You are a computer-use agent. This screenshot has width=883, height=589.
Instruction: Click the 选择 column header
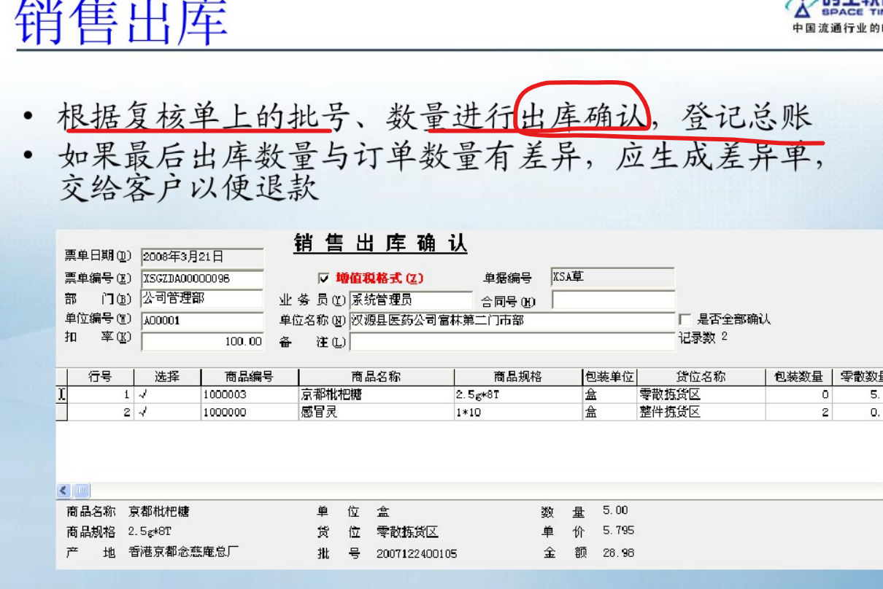point(168,377)
